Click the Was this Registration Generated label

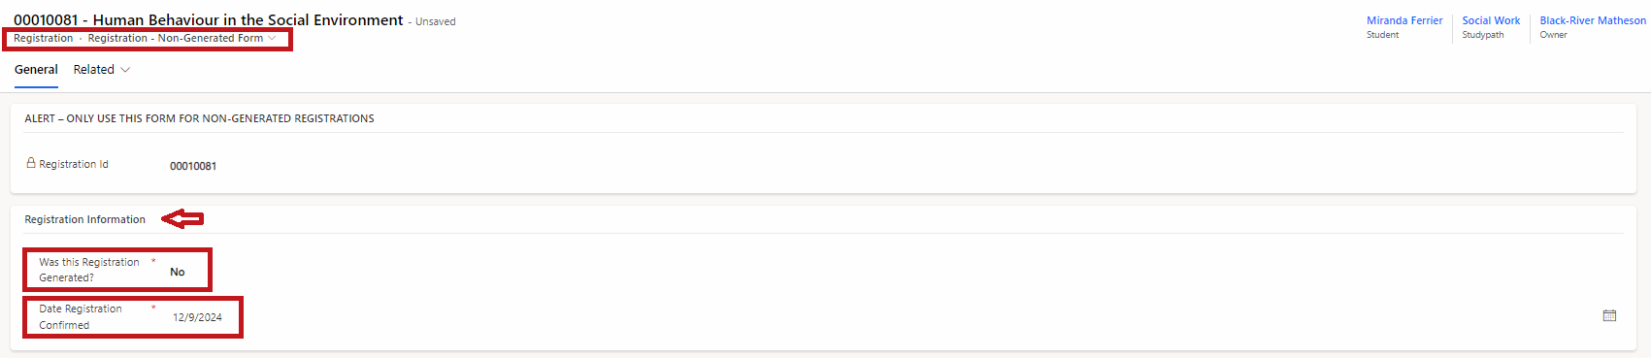tap(89, 270)
